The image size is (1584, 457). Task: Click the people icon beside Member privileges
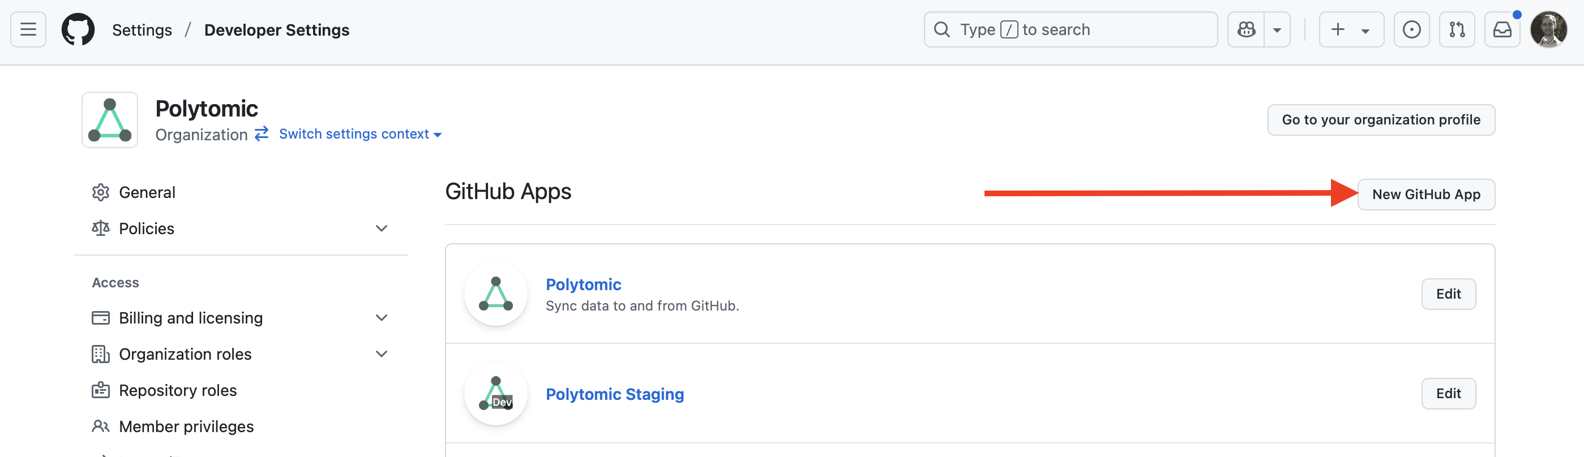pos(101,427)
